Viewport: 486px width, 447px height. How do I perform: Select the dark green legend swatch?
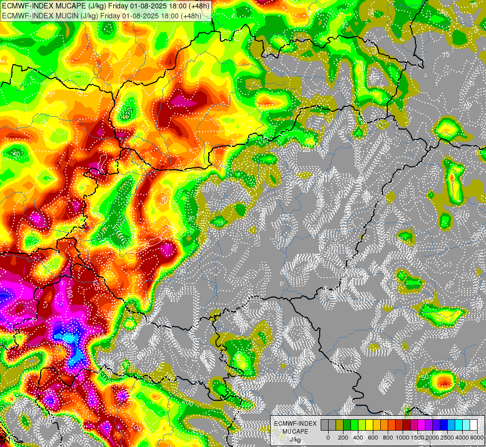tap(347, 425)
